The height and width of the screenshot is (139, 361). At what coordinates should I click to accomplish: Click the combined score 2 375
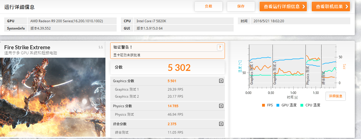(172, 124)
